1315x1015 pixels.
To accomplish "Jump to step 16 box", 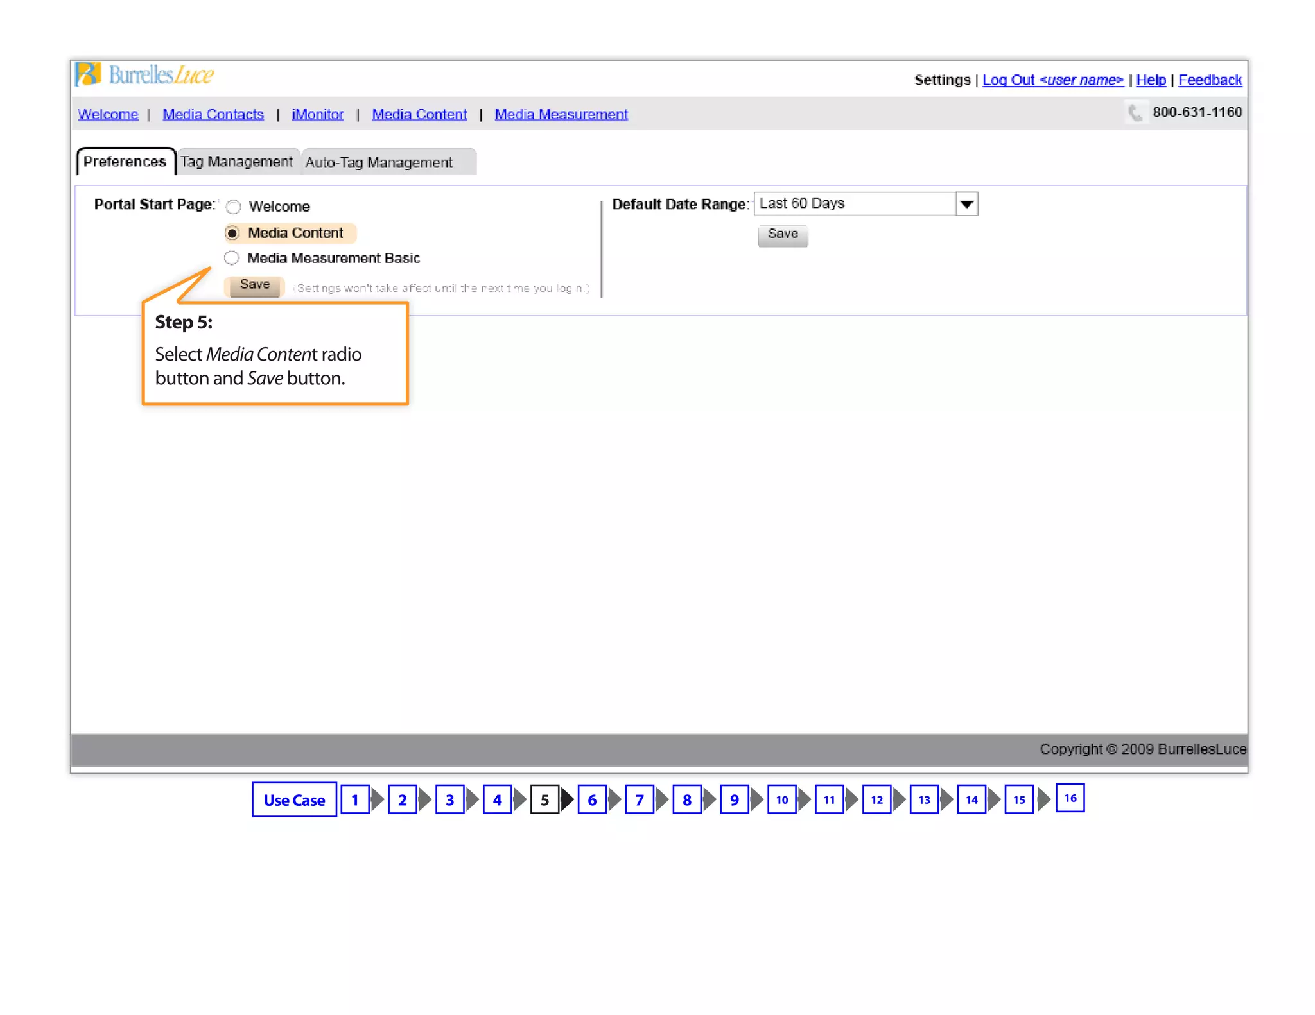I will tap(1070, 798).
